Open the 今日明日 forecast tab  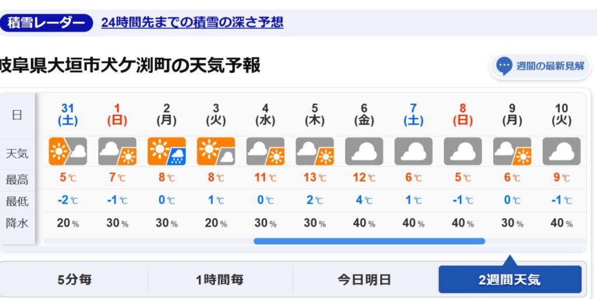point(364,280)
